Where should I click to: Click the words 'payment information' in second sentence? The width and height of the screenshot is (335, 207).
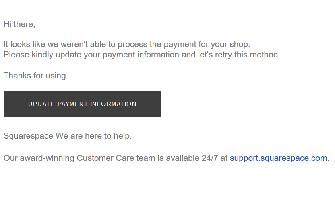click(x=141, y=55)
